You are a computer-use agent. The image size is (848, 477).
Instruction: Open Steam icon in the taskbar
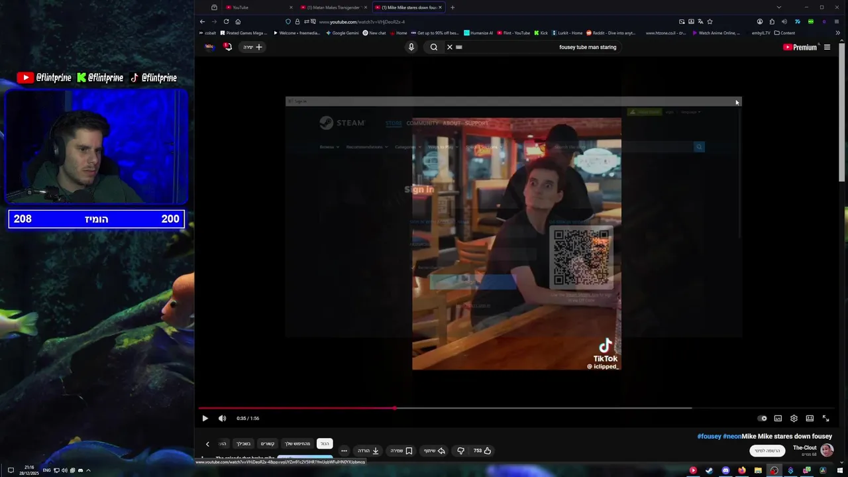[x=709, y=470]
